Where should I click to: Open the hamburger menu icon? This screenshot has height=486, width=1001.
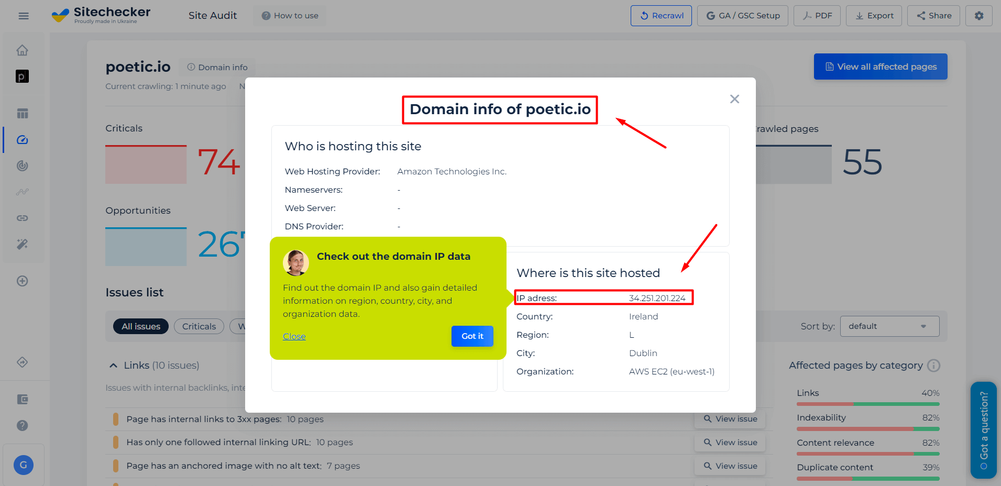(x=24, y=16)
